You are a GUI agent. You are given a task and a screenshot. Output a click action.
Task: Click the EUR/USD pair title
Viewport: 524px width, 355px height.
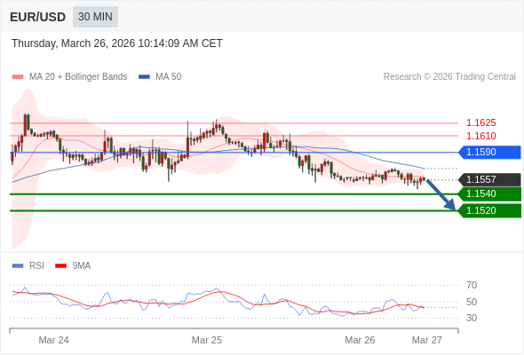click(x=38, y=17)
